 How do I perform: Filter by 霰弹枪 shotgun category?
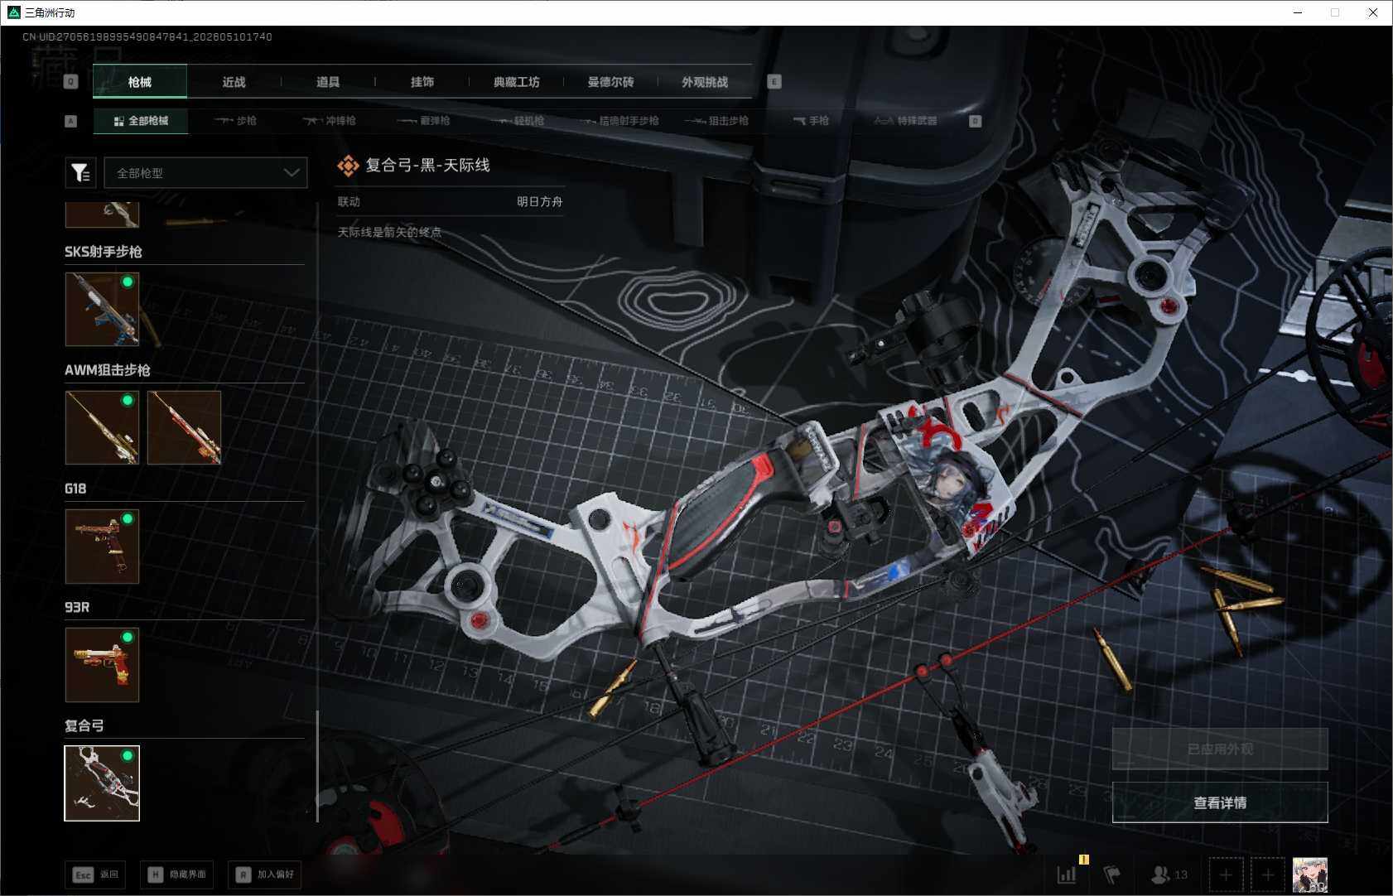coord(423,121)
